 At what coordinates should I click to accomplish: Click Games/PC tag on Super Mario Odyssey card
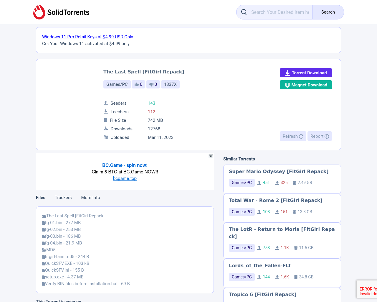coord(242,183)
